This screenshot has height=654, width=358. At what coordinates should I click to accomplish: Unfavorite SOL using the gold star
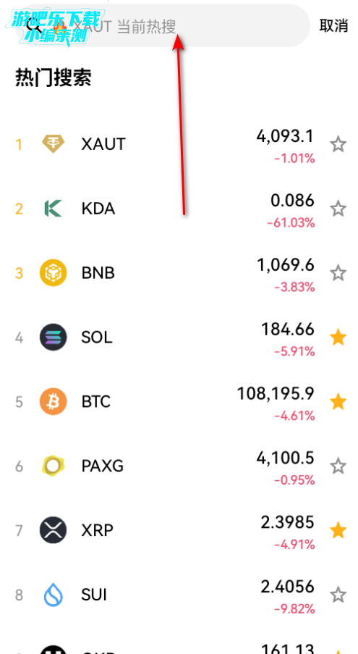click(x=338, y=338)
